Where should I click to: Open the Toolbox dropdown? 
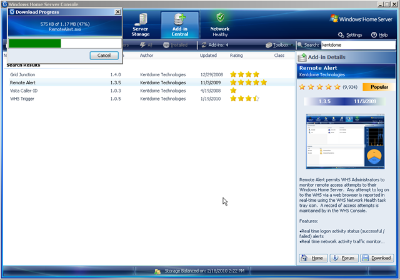(279, 45)
